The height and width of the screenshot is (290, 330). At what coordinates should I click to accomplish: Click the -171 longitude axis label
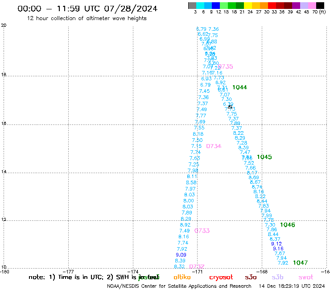pyautogui.click(x=198, y=272)
